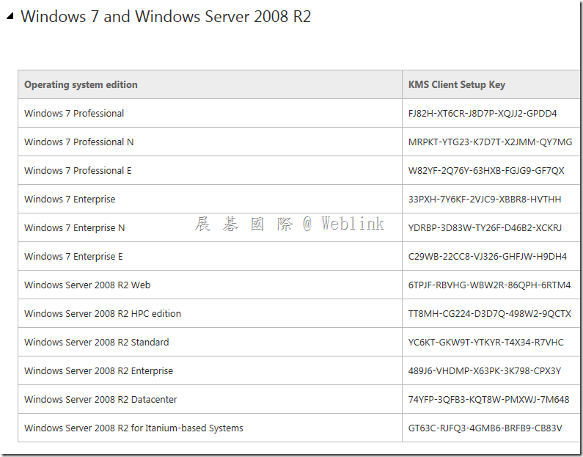Select the key 33PXH-7Y6KF-2VJC9-XBBR8-HVTHH
Image resolution: width=583 pixels, height=457 pixels.
click(485, 200)
